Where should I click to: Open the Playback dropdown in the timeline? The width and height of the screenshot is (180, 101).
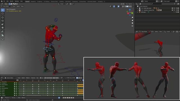pyautogui.click(x=8, y=98)
